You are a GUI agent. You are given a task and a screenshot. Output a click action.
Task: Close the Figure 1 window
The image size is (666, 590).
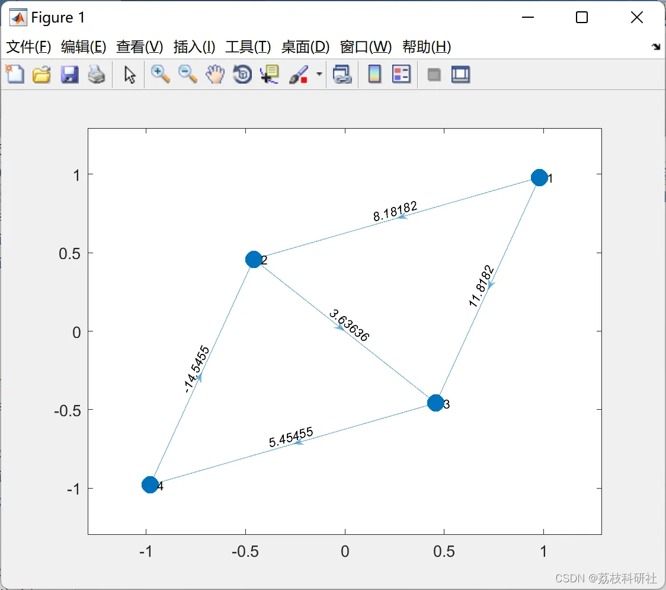point(637,17)
